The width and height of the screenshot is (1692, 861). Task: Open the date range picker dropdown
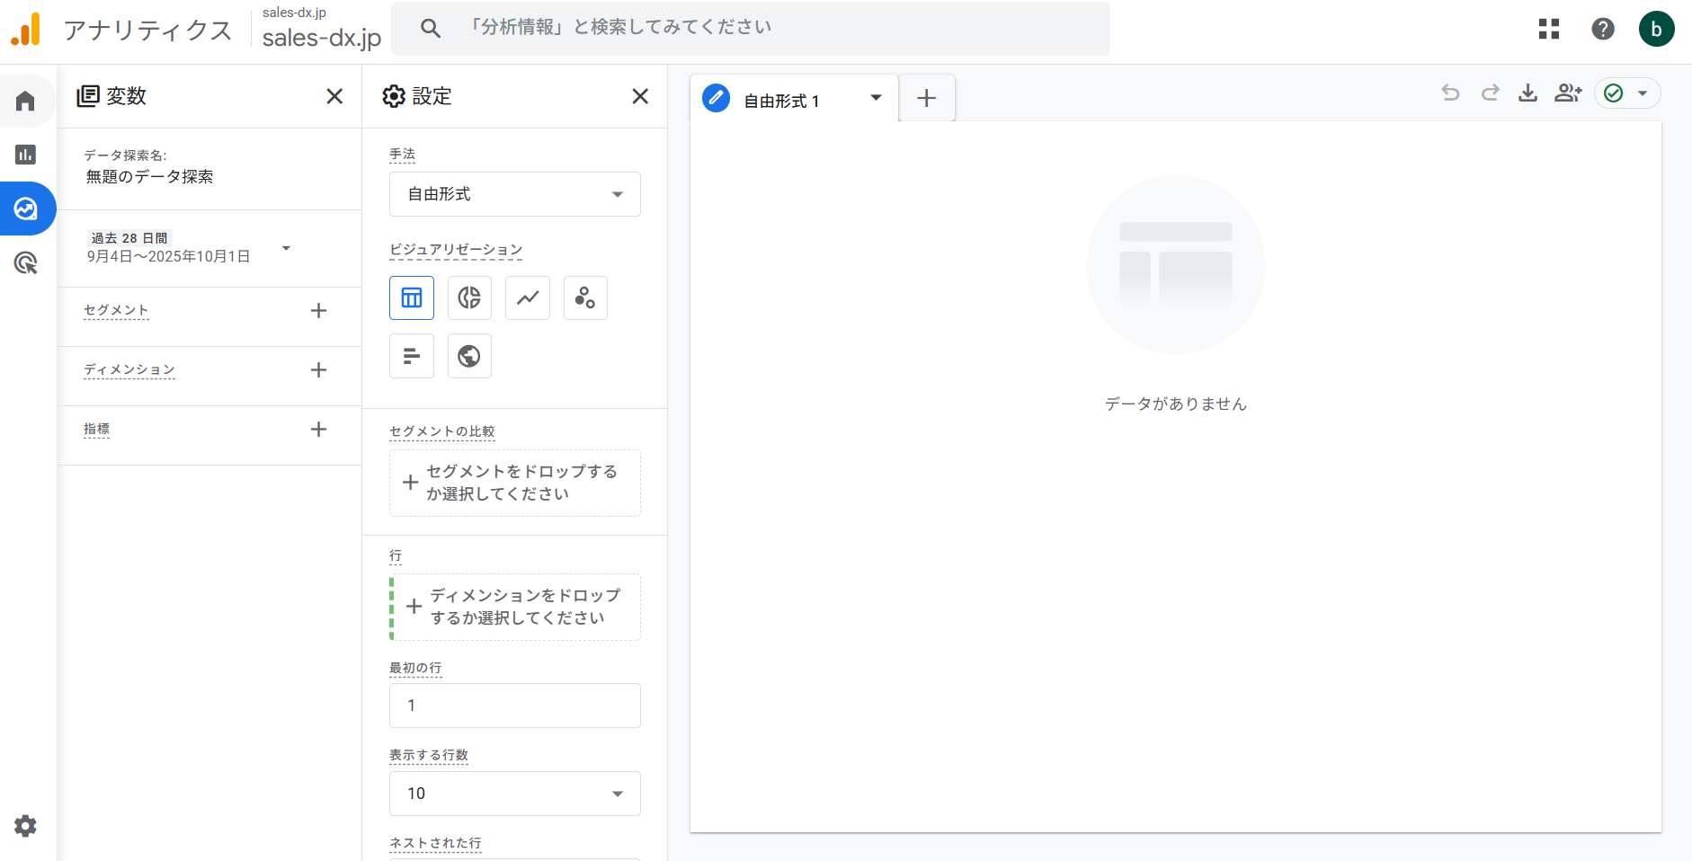tap(286, 248)
